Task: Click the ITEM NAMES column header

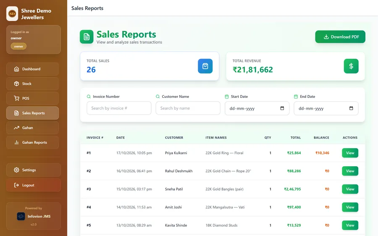Action: tap(216, 138)
